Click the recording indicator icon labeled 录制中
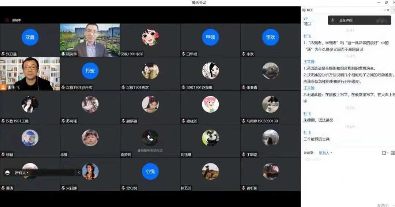395x207 pixels. coord(7,20)
